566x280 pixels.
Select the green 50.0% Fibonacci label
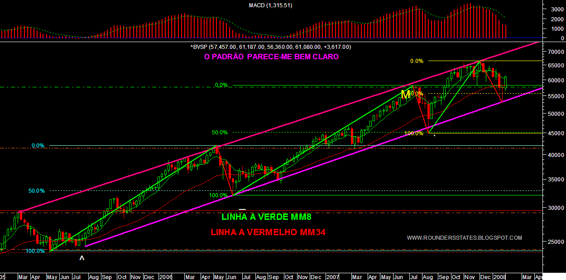coord(220,133)
